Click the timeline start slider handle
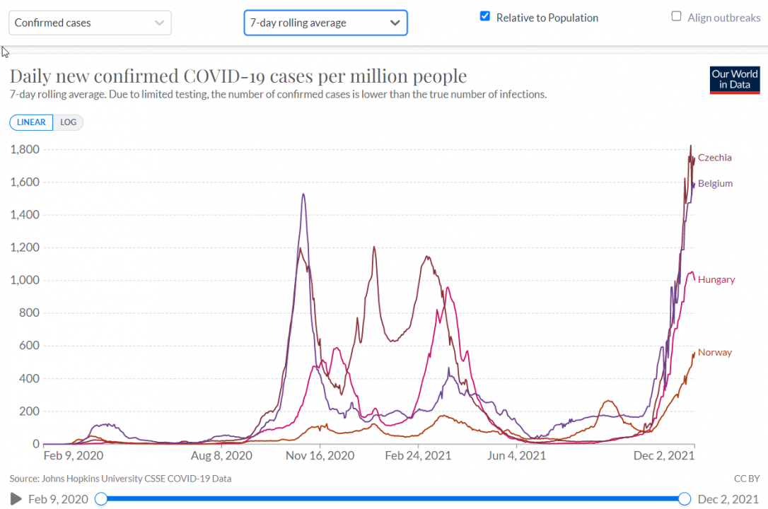 (x=101, y=499)
